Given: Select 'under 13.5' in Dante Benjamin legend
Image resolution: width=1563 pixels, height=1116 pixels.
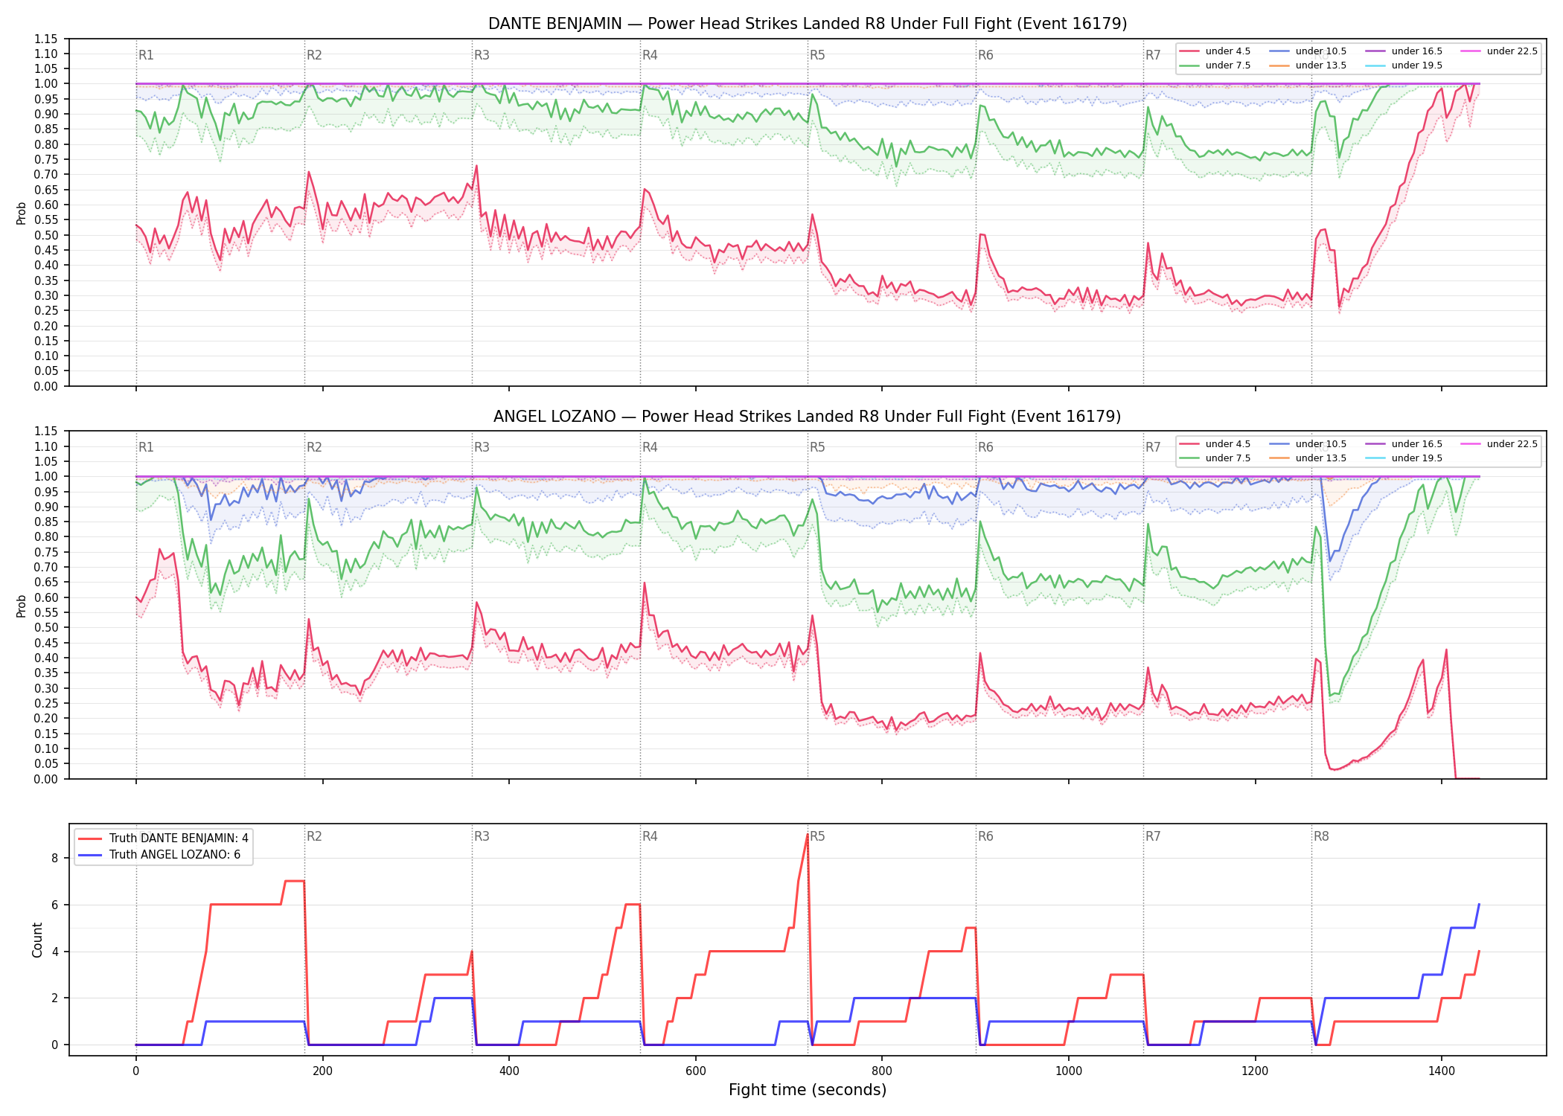Looking at the screenshot, I should coord(1308,65).
